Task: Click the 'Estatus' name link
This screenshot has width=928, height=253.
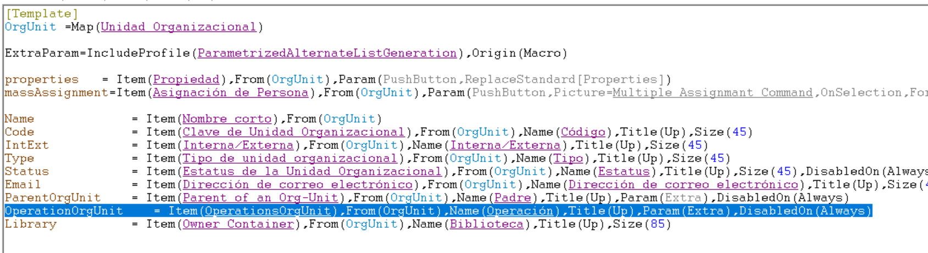Action: tap(624, 171)
